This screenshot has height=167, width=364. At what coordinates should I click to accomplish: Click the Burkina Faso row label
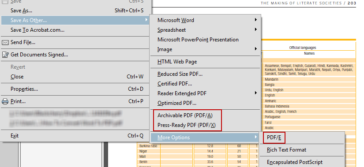[148, 146]
